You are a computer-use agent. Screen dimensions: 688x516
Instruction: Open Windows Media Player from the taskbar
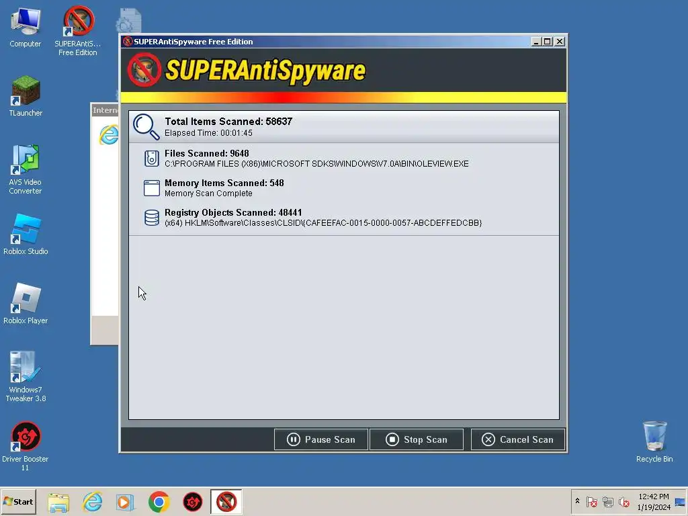coord(125,502)
